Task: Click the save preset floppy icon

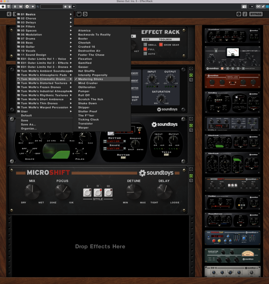Action: tap(79, 14)
